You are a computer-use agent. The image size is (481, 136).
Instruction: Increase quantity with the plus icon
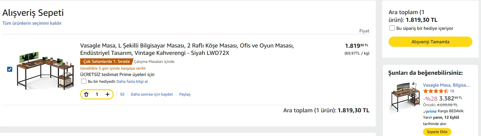point(108,94)
